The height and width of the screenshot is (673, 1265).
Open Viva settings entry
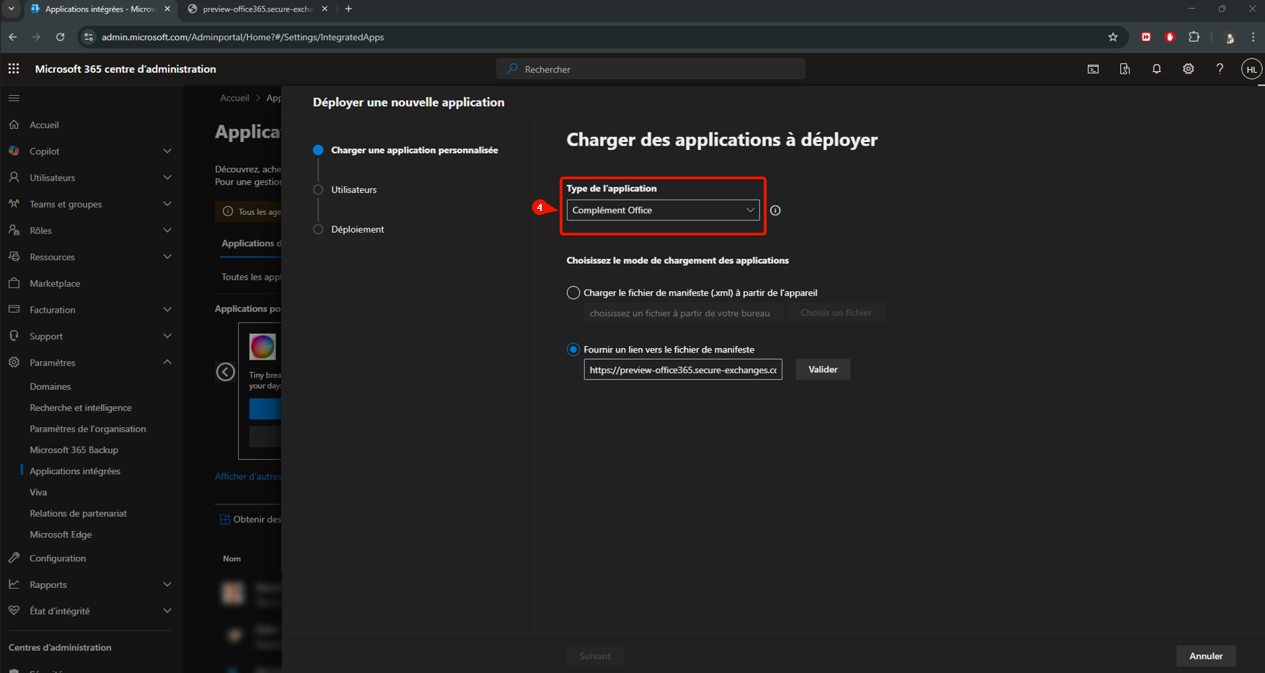(x=38, y=492)
